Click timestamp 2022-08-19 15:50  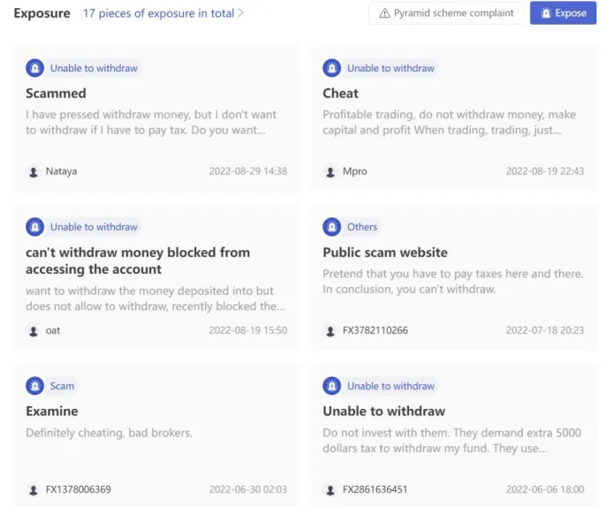click(x=248, y=330)
